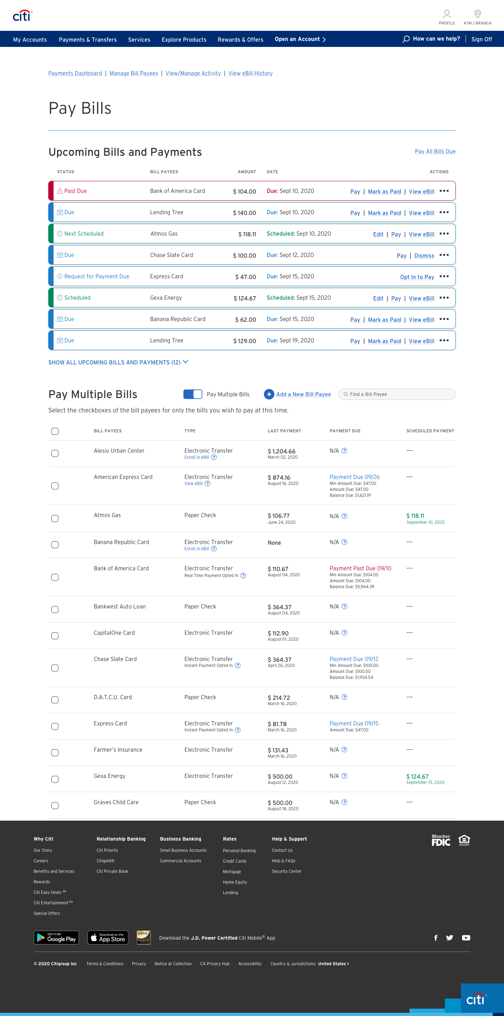Click Payment Due 09/26 for American Express
The image size is (504, 1016).
pos(355,477)
